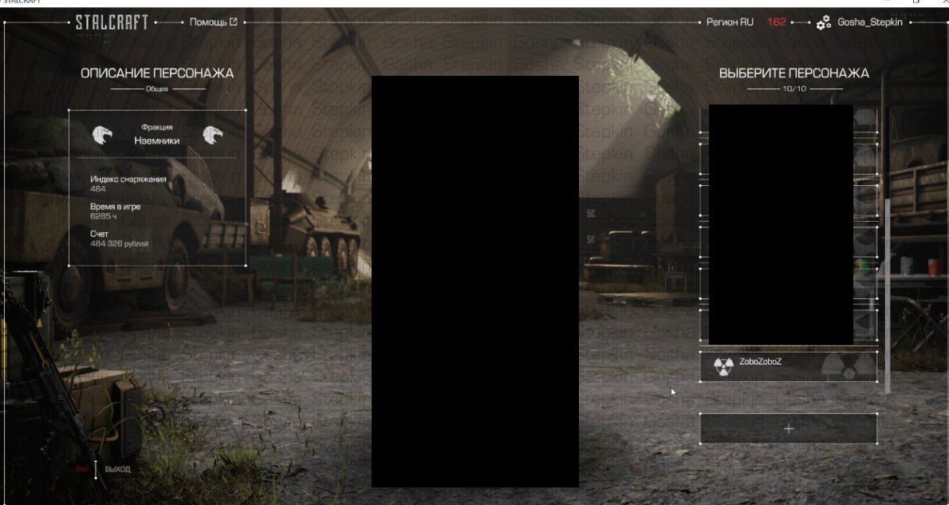Click the 6285 ч playtime value

(104, 216)
